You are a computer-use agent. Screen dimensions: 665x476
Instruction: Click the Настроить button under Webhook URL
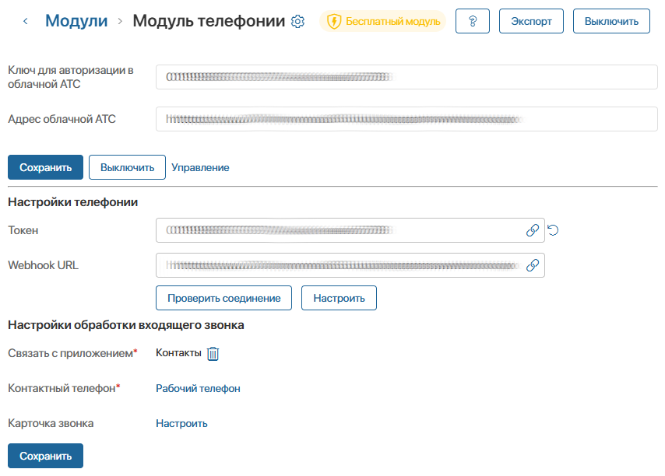coord(339,298)
